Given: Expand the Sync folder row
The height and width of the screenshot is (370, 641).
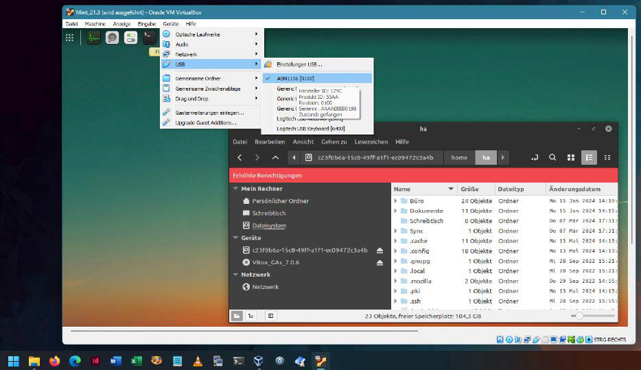Looking at the screenshot, I should click(x=395, y=231).
